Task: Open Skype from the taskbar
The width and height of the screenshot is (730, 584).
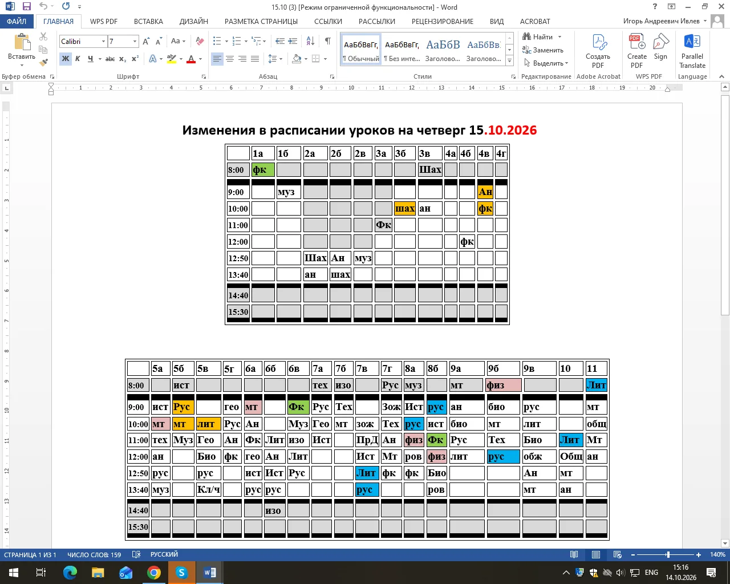Action: pos(182,572)
